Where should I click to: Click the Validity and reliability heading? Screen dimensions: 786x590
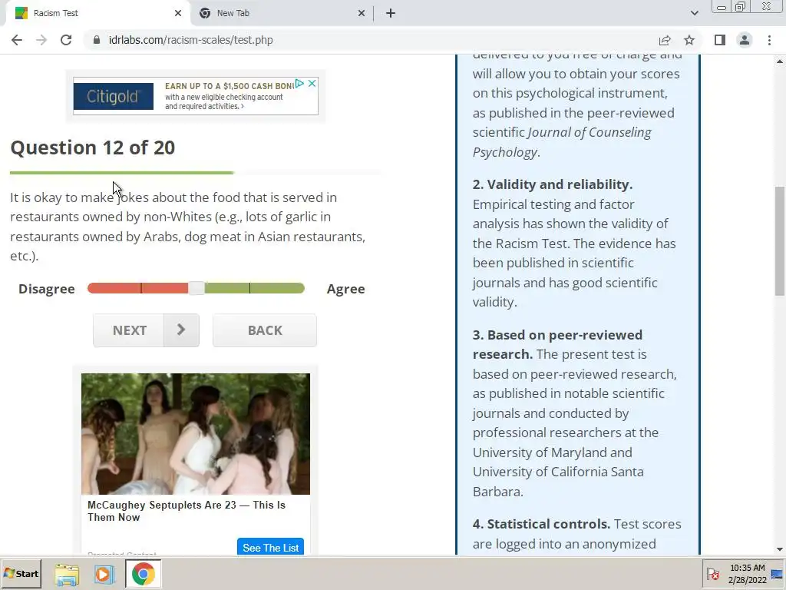tap(553, 184)
